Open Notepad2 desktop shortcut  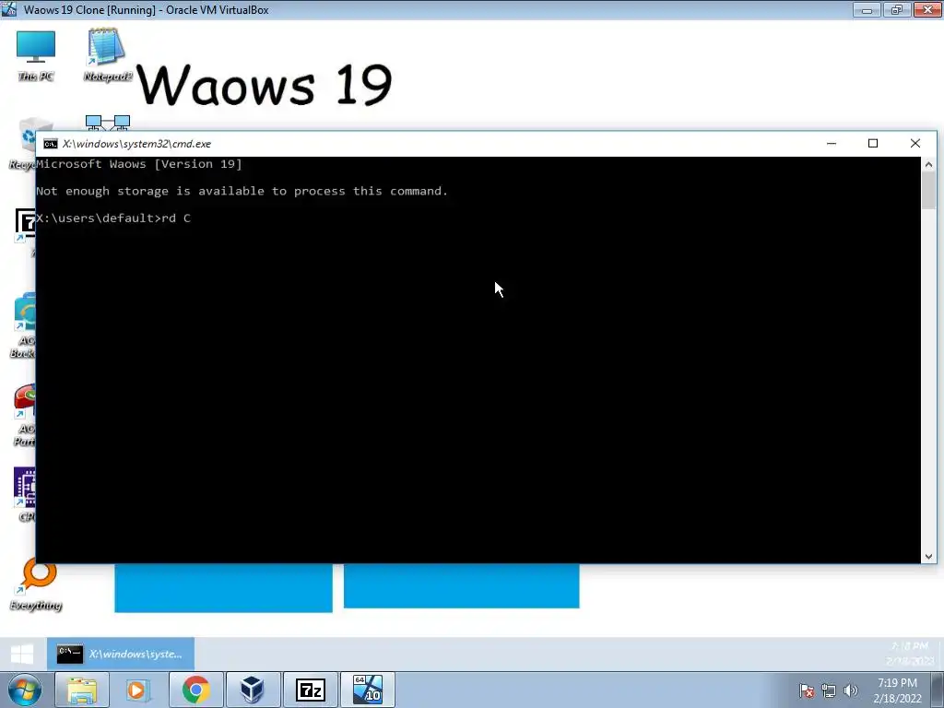(107, 54)
